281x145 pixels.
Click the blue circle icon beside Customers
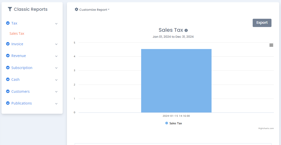(x=8, y=91)
